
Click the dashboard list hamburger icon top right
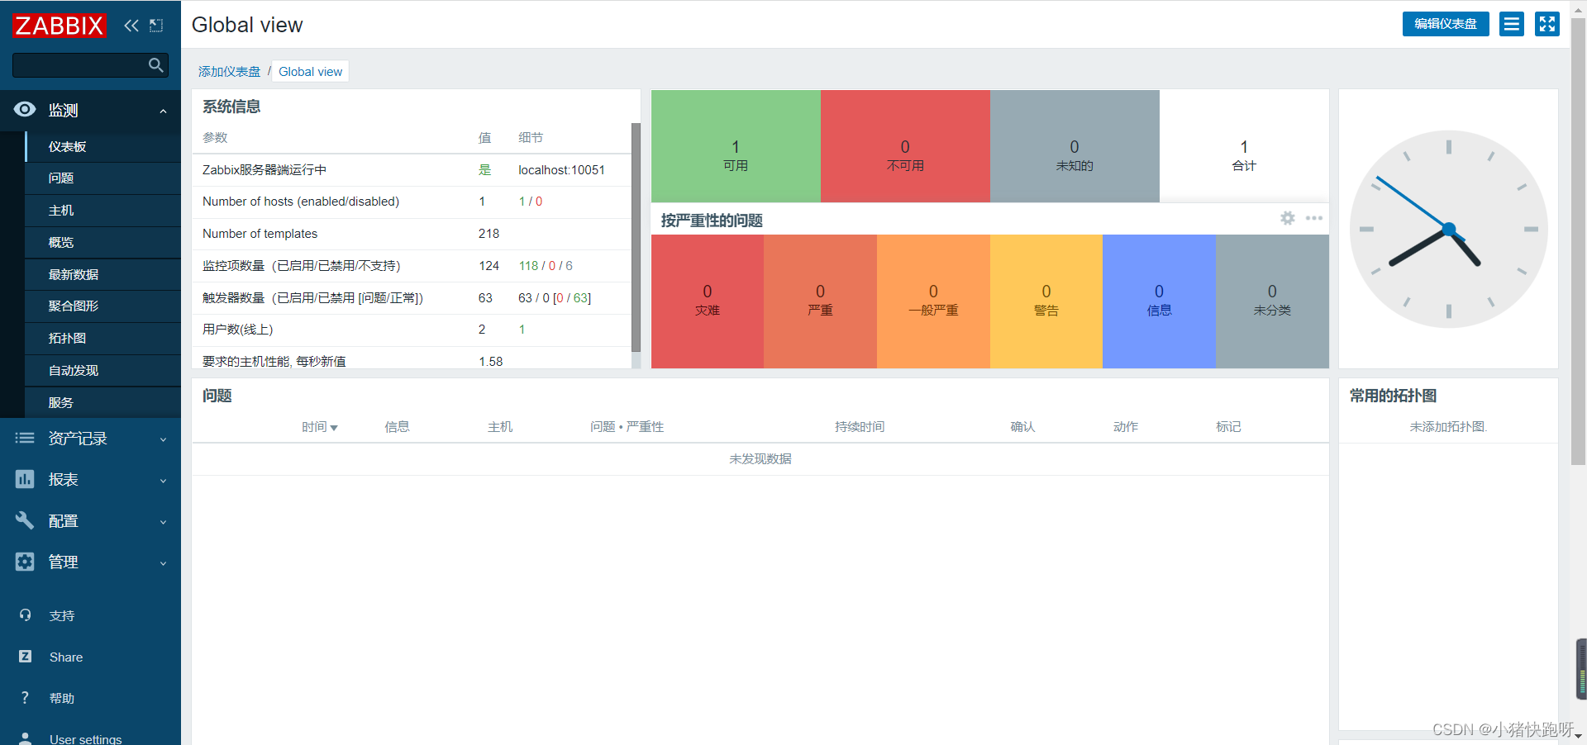[1511, 24]
